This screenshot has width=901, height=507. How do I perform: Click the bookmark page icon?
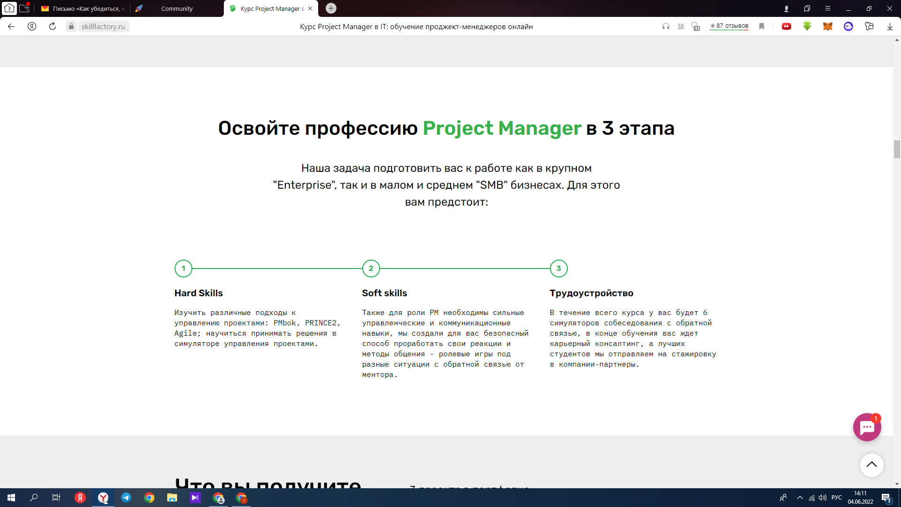762,26
